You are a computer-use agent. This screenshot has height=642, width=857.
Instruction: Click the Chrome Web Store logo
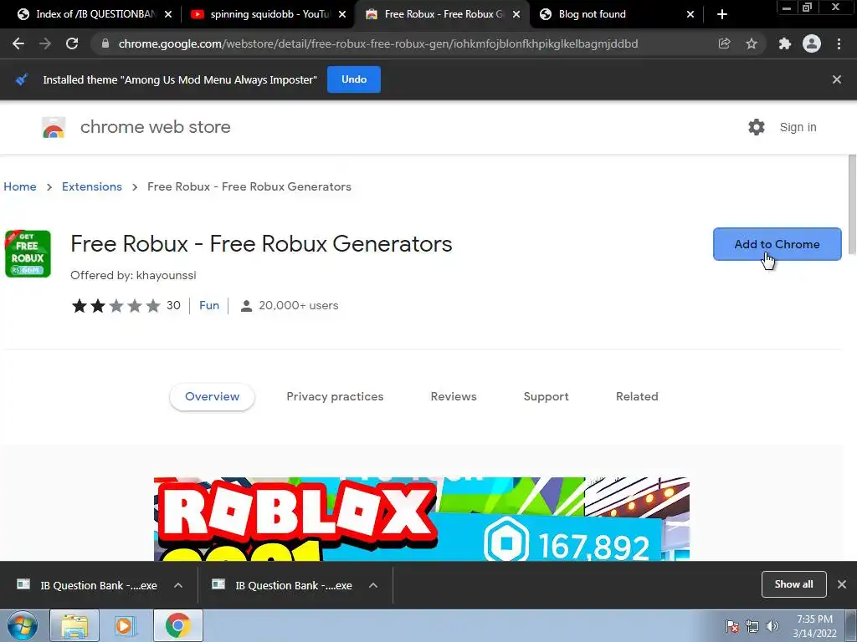click(54, 127)
